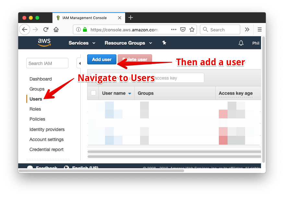Click the user filter search field
Screen dimensions: 284x197
tap(148, 78)
